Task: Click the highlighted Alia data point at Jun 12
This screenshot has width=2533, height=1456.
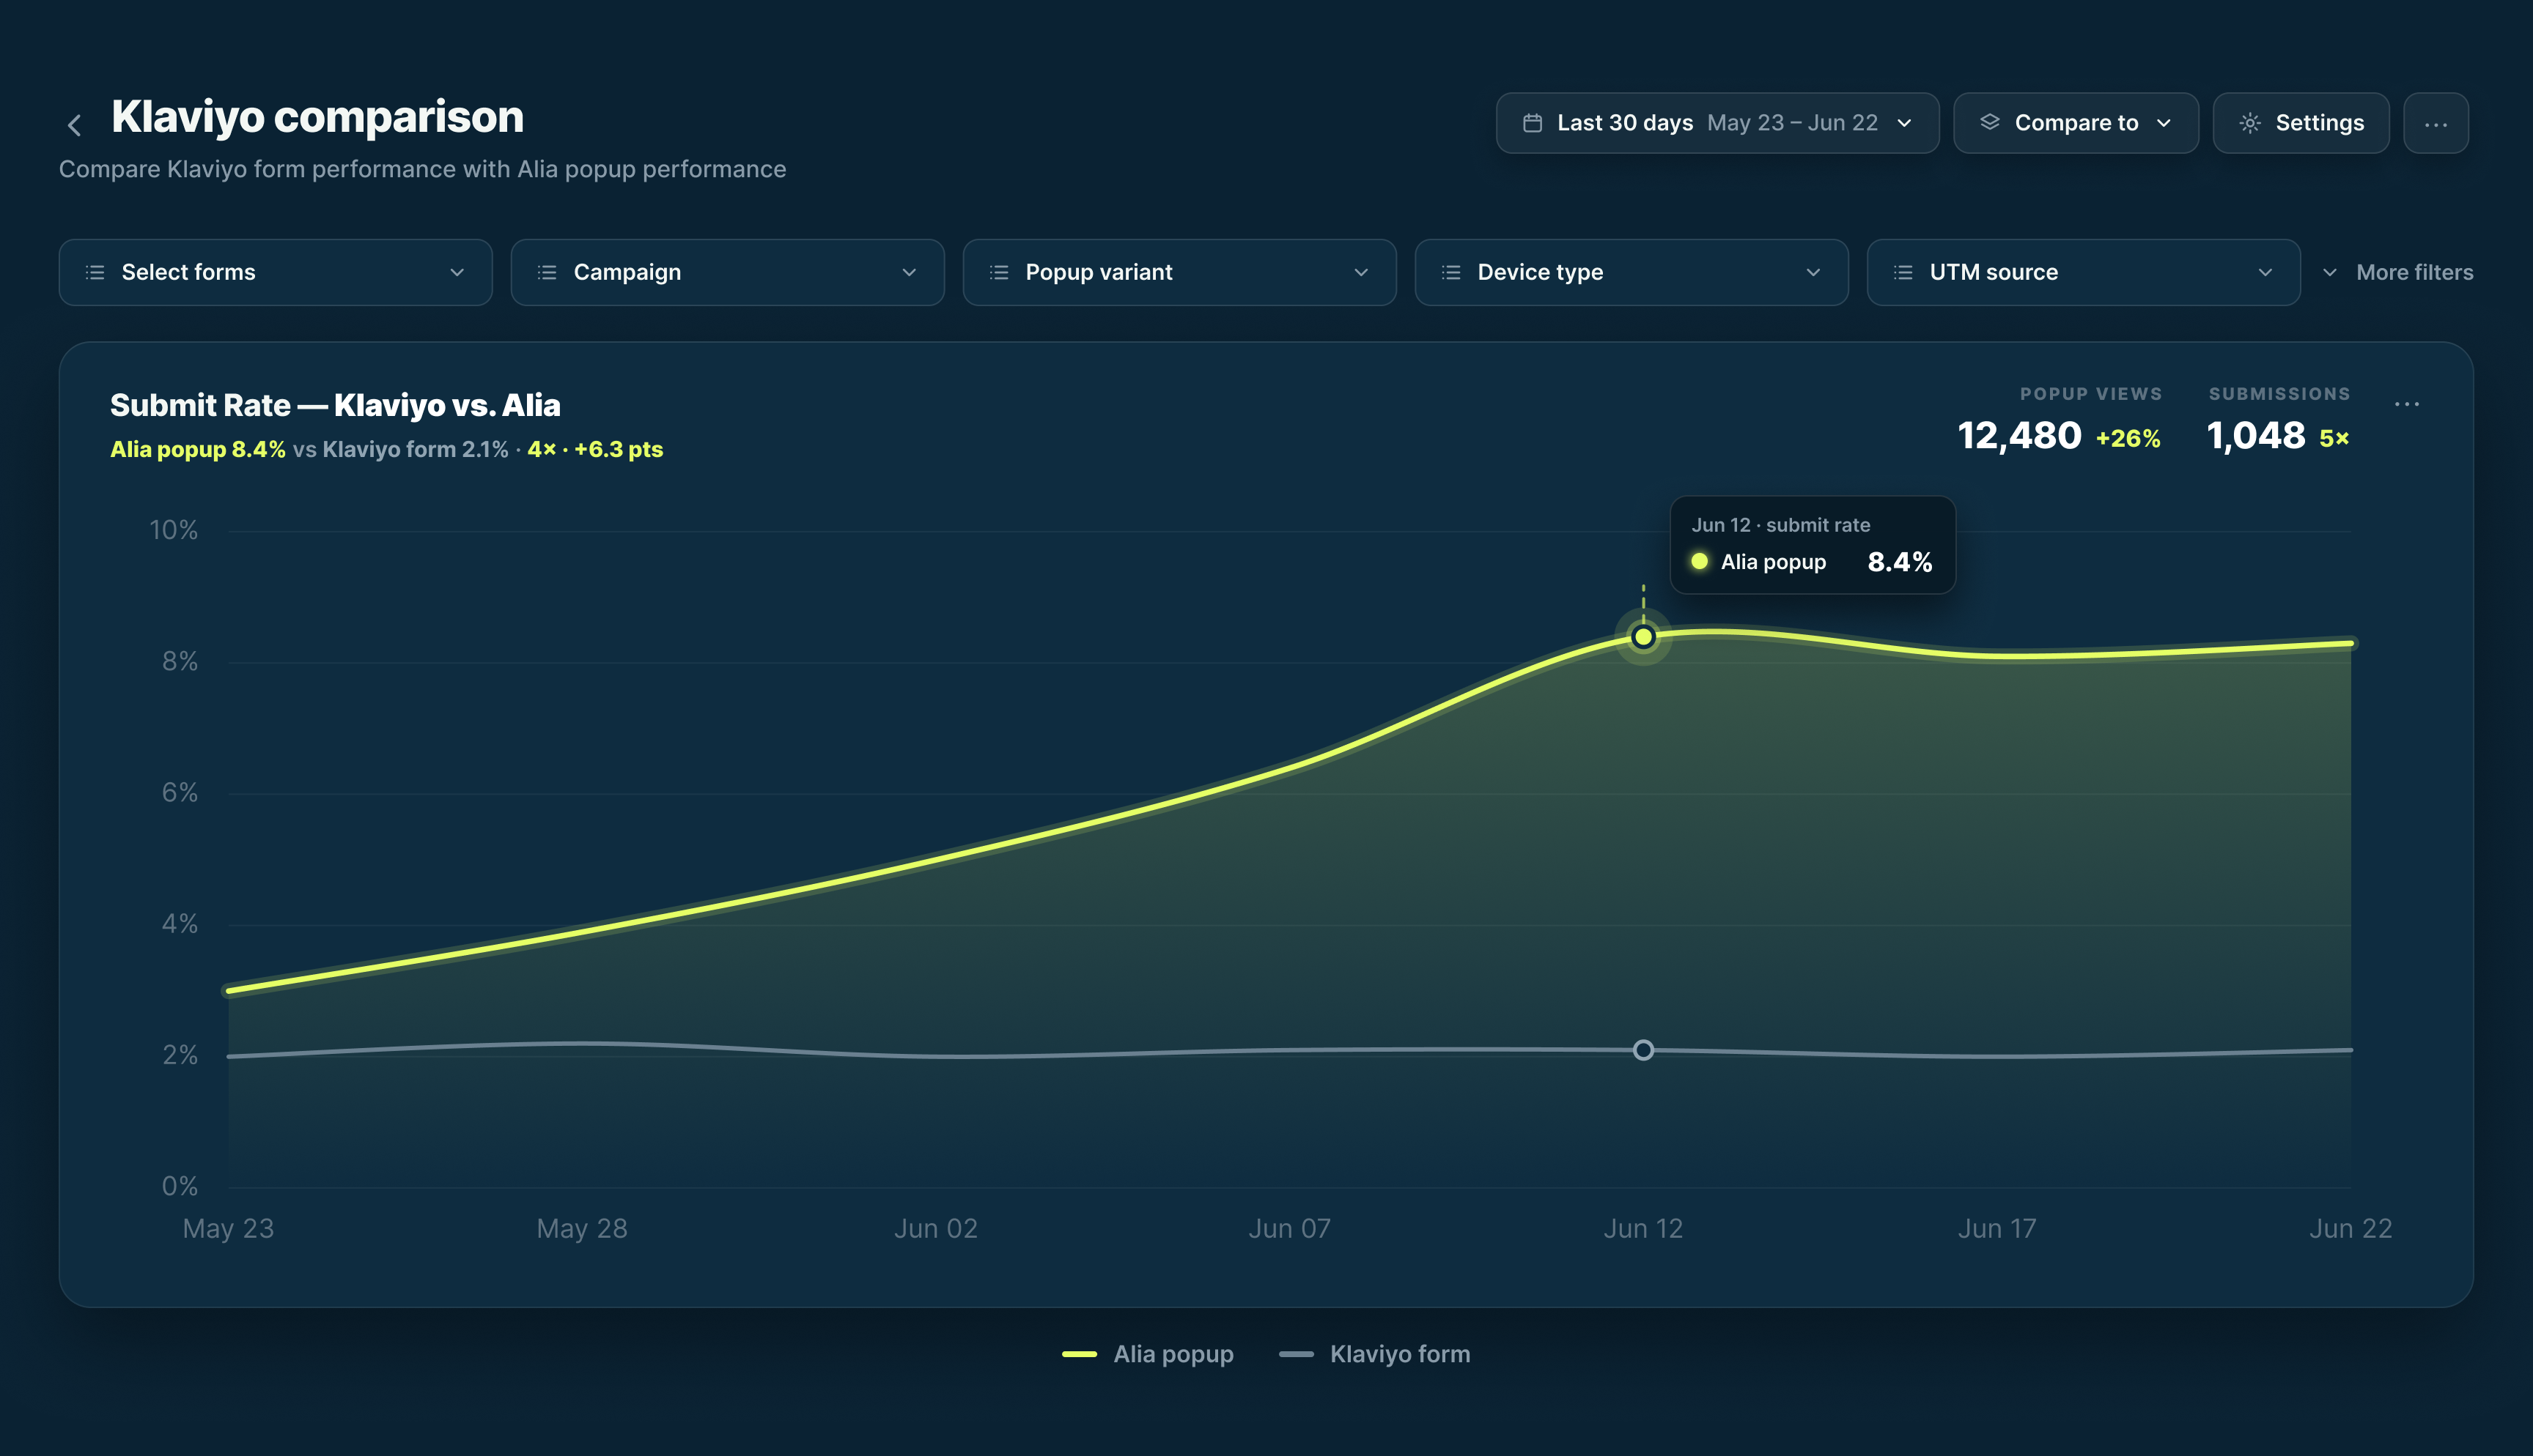Action: point(1642,637)
